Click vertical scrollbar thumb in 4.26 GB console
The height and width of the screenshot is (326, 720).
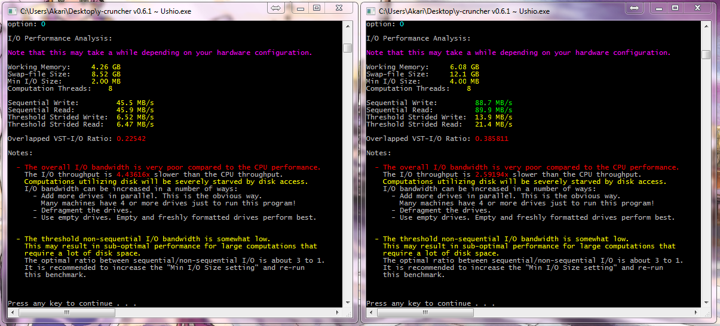point(347,48)
